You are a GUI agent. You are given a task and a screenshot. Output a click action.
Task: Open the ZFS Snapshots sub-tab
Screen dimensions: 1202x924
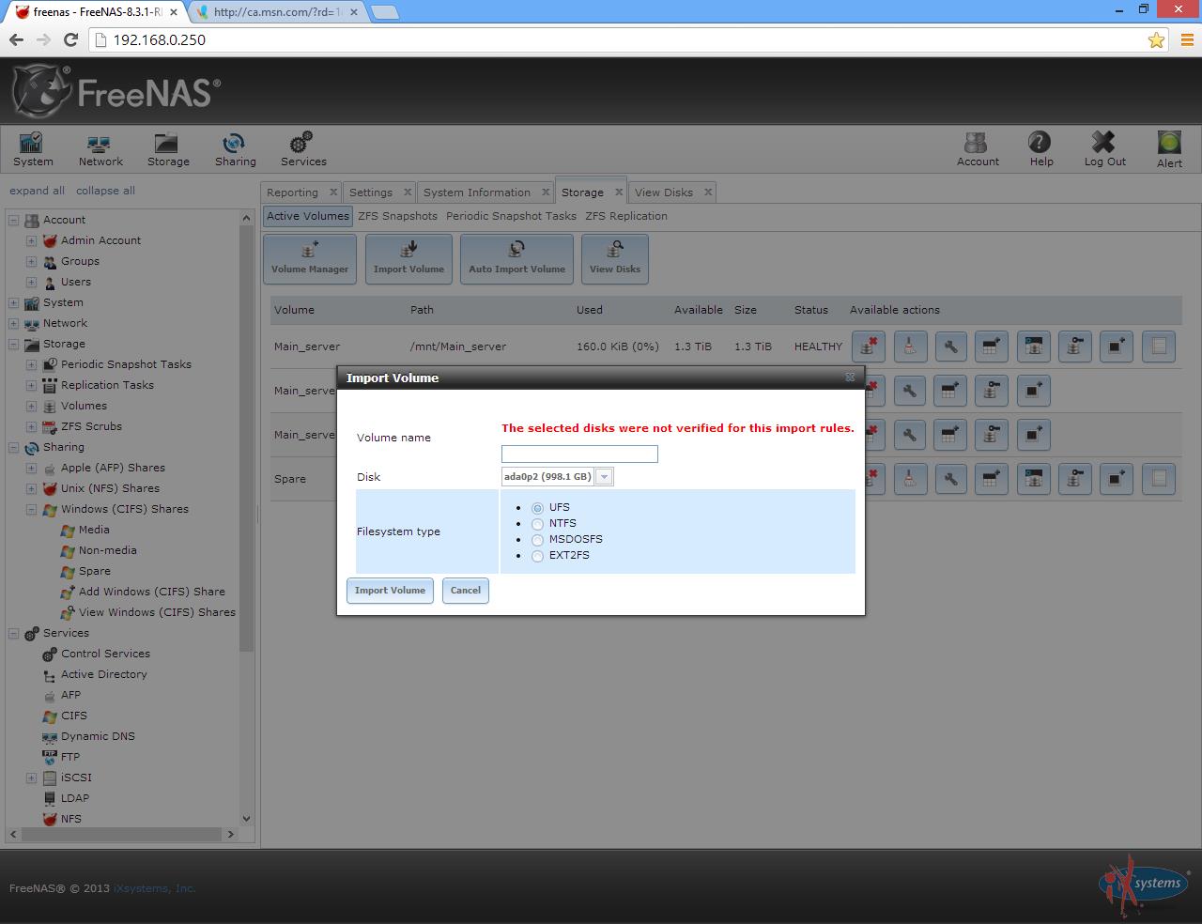tap(397, 216)
